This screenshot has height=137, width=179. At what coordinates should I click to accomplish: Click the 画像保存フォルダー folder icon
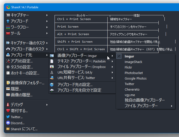[8, 83]
